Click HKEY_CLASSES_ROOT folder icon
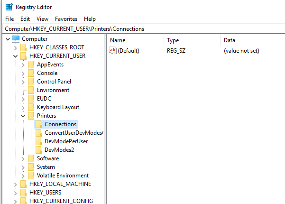The image size is (285, 204). click(23, 47)
